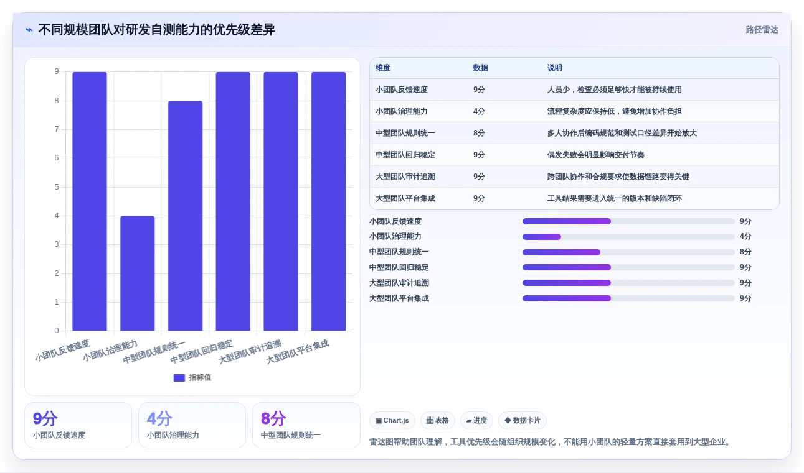
Task: Click the 数据卡片 tag chip
Action: (523, 421)
